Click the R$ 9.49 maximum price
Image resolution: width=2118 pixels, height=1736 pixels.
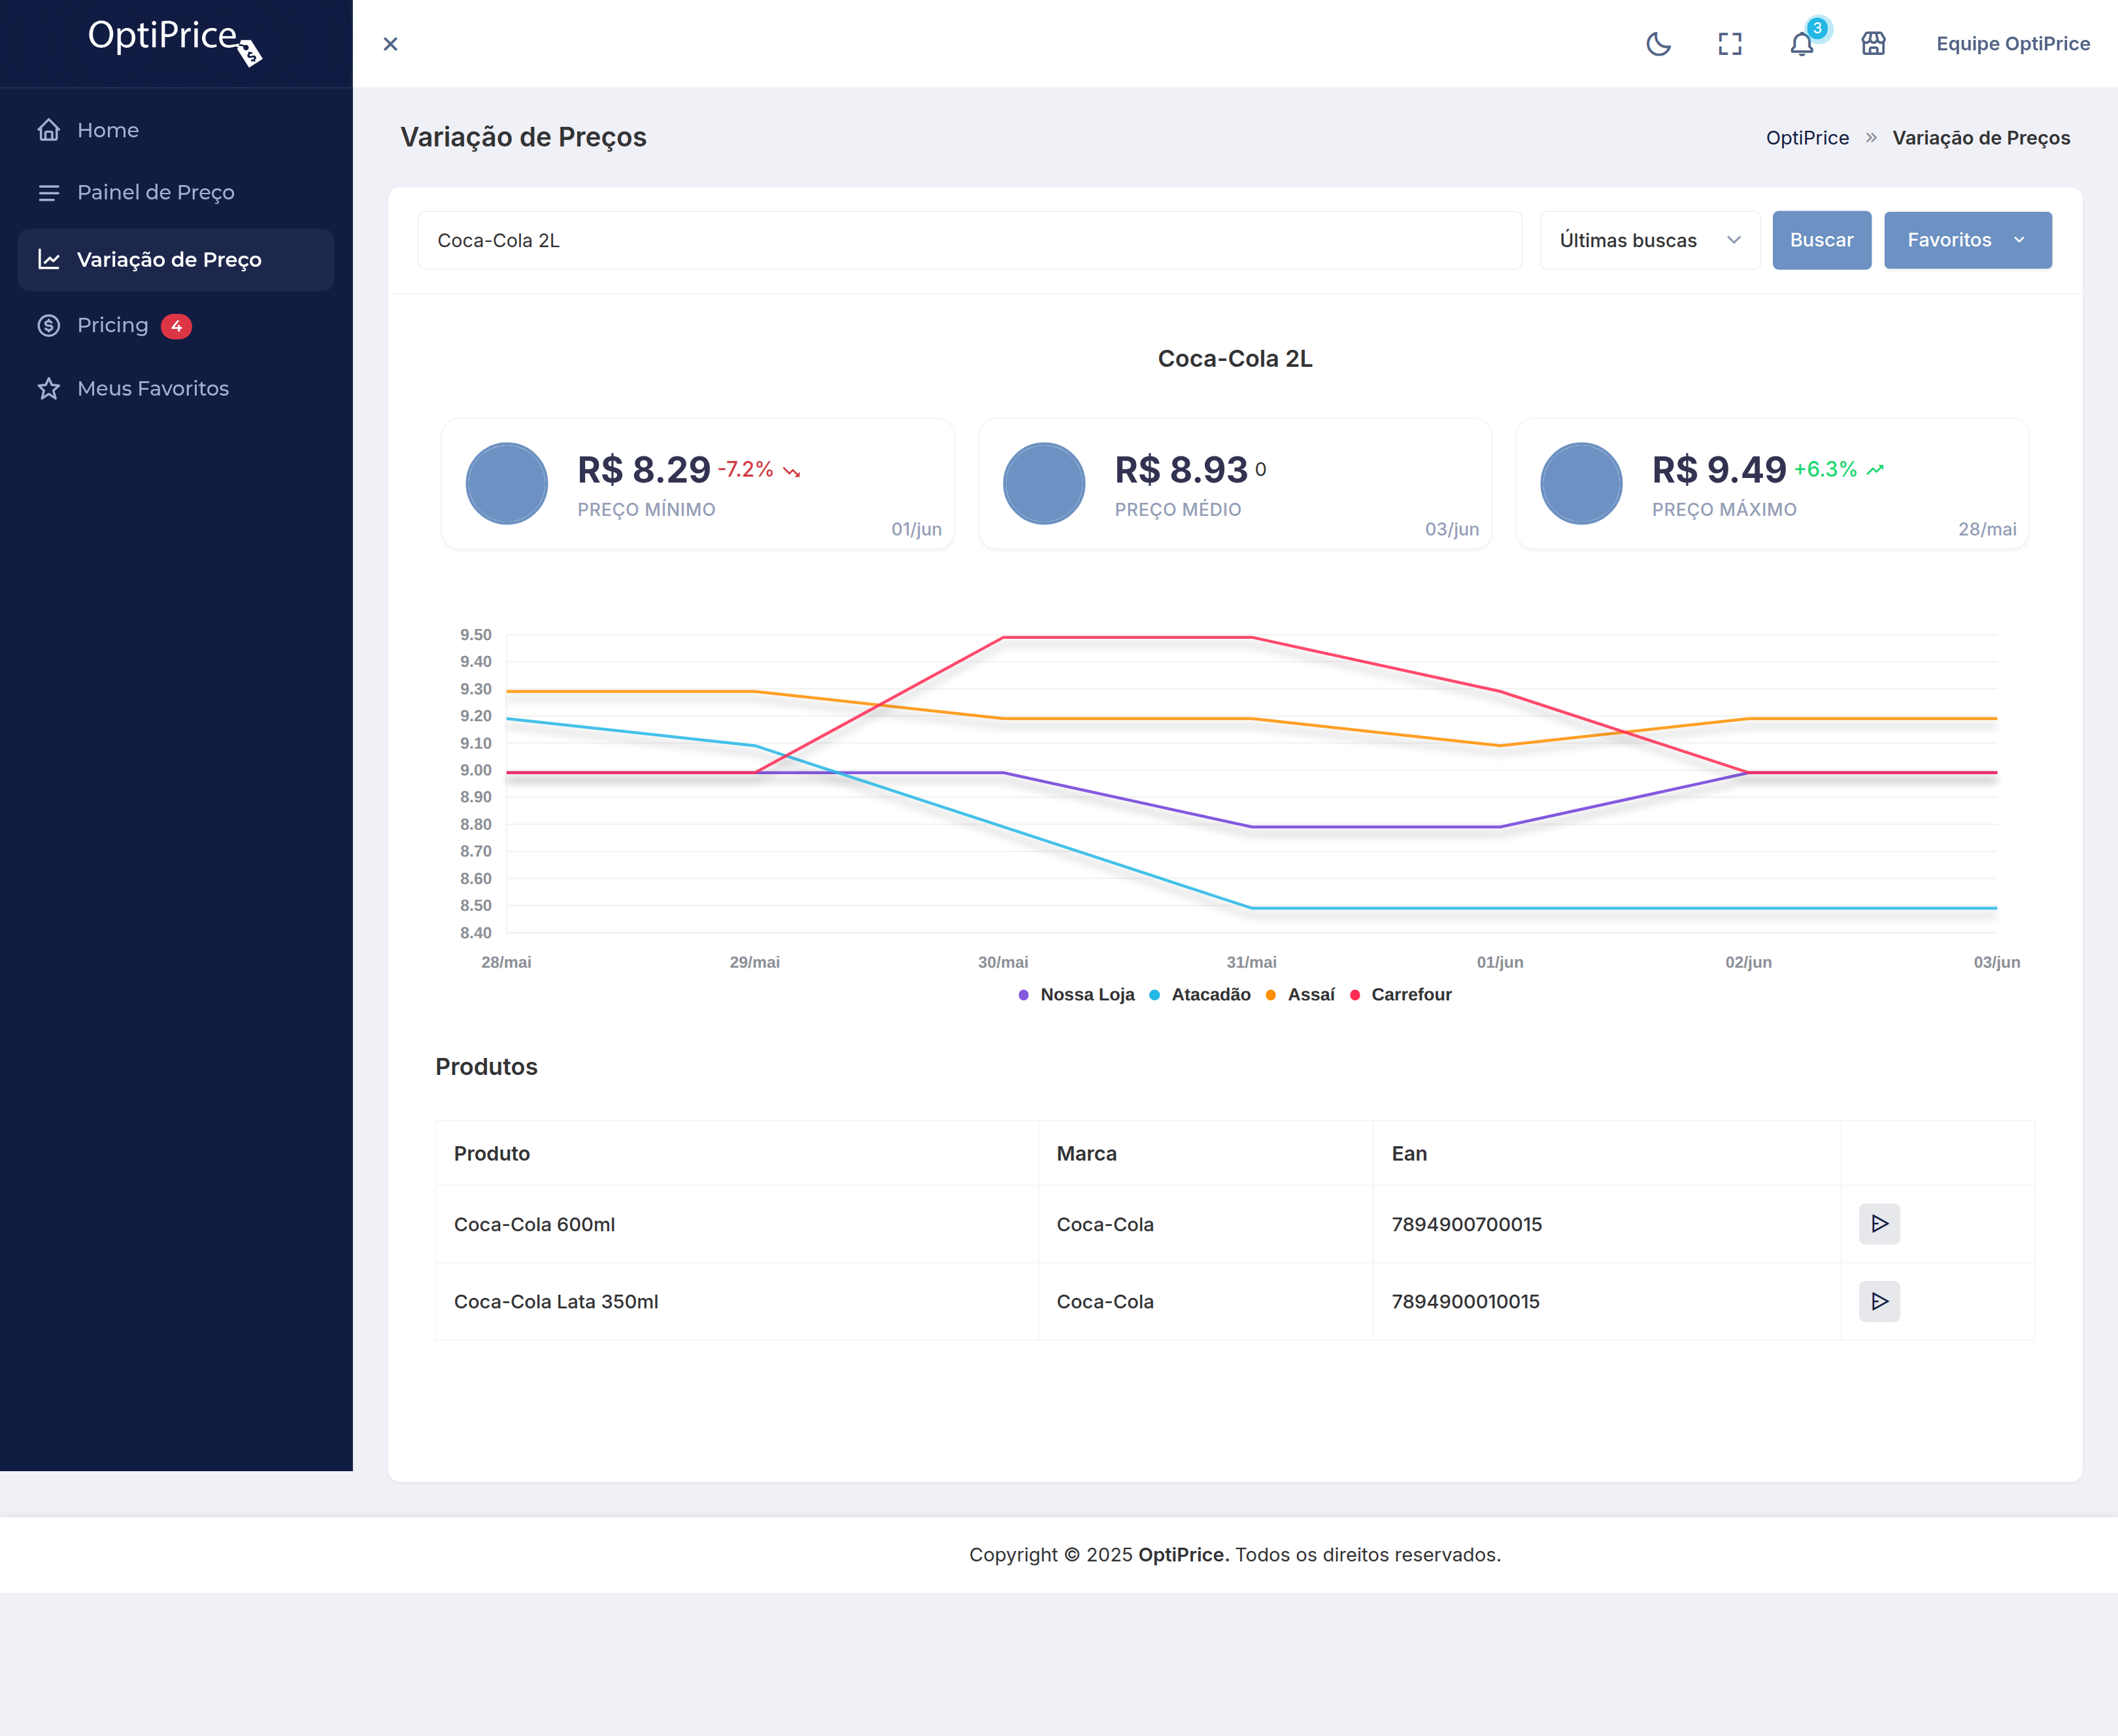coord(1719,469)
